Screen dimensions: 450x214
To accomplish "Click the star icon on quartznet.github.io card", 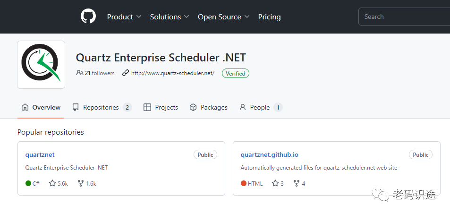I will pos(275,183).
